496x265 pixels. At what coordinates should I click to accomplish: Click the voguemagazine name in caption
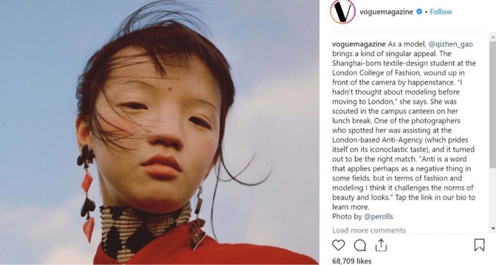(358, 44)
